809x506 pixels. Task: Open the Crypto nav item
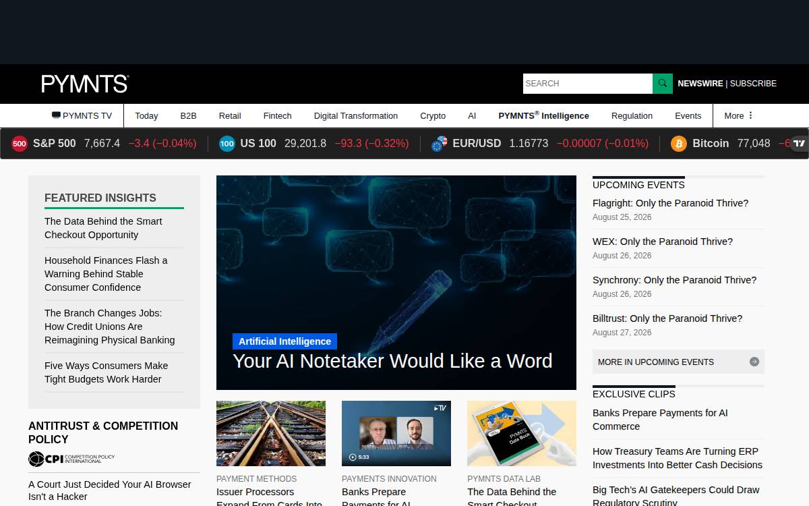pos(433,115)
